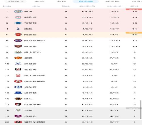Click the Brighton club badge
Image resolution: width=142 pixels, height=125 pixels.
pos(18,23)
